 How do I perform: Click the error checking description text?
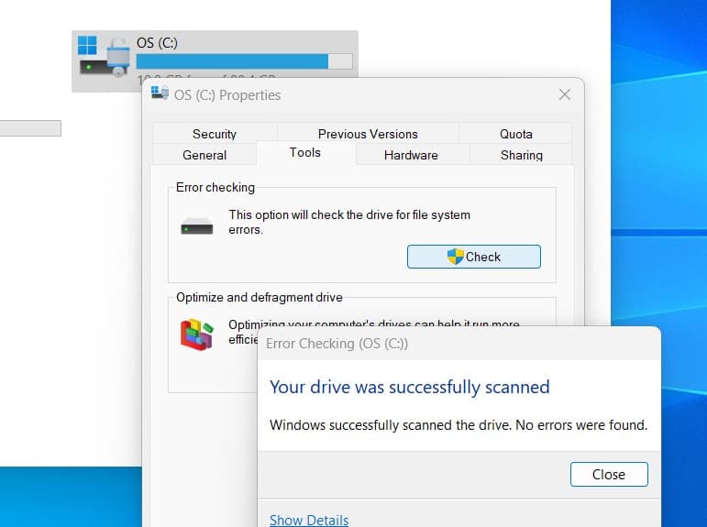[349, 222]
